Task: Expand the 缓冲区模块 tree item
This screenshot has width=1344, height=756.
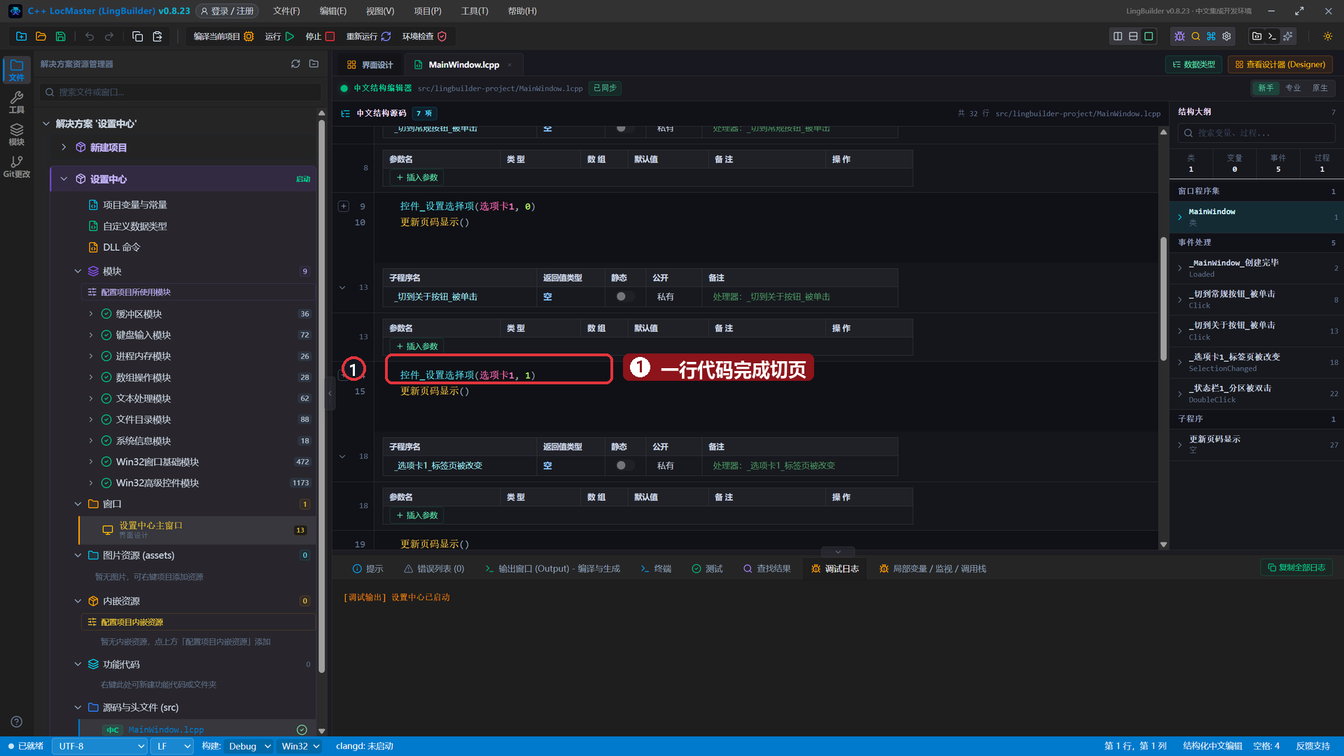Action: point(91,314)
